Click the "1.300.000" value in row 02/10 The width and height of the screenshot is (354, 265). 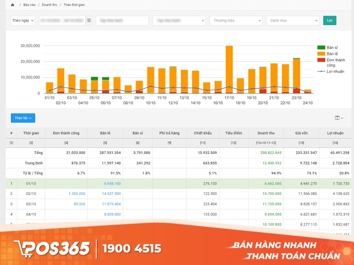coord(76,194)
